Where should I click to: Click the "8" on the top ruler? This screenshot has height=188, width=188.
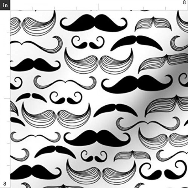coord(184,3)
